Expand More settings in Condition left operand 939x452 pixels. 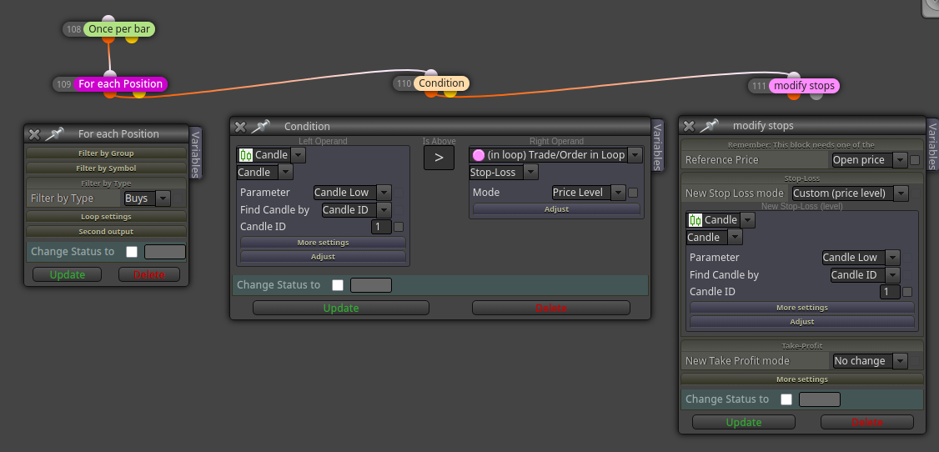coord(323,243)
